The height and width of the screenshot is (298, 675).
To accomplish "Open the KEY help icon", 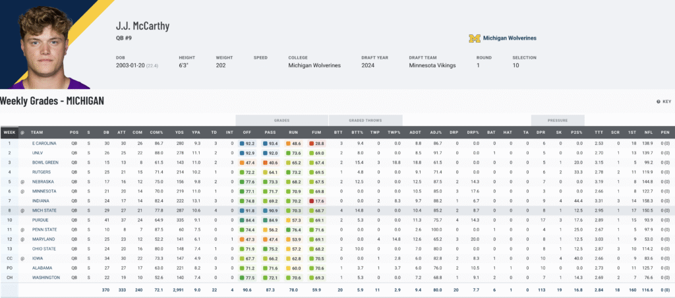I will coord(663,102).
